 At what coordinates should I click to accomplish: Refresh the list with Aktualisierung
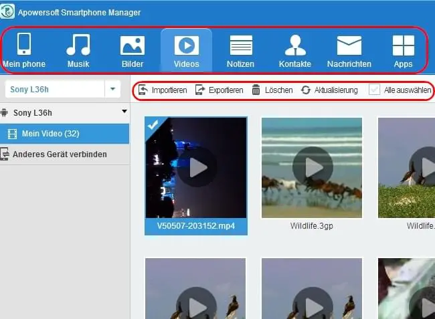click(329, 90)
